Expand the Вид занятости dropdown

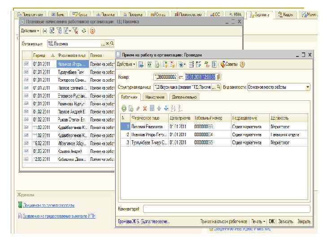[308, 87]
